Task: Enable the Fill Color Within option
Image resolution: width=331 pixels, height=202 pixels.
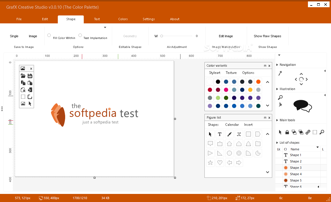Action: [49, 35]
